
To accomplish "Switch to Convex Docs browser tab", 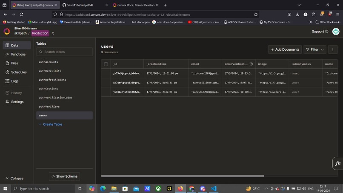I will [x=135, y=5].
